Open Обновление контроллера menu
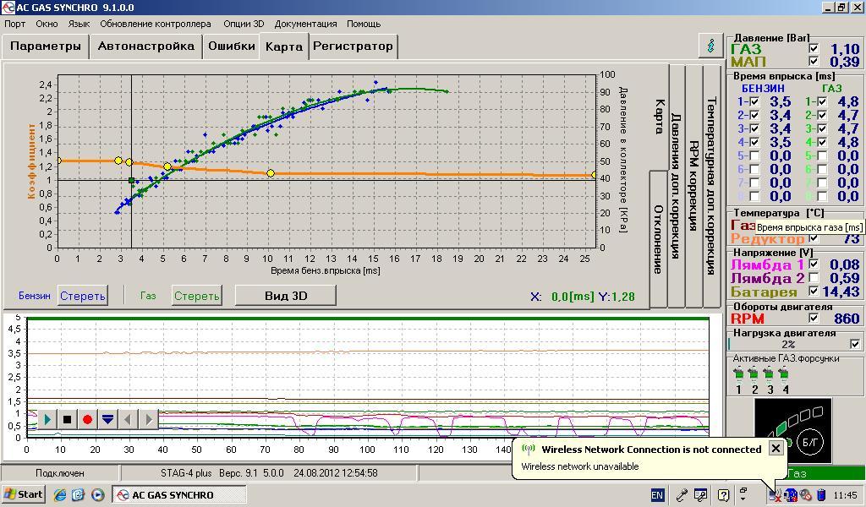The width and height of the screenshot is (866, 507). (x=156, y=24)
